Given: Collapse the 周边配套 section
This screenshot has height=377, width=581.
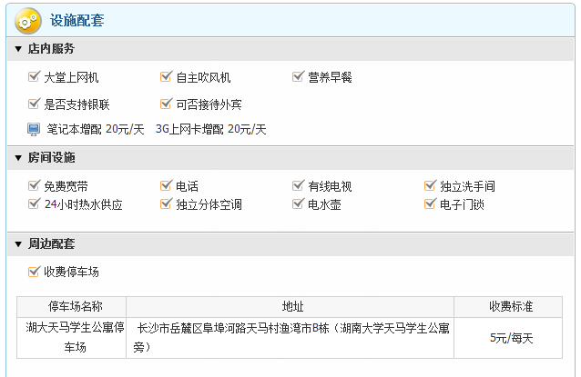Looking at the screenshot, I should tap(18, 244).
